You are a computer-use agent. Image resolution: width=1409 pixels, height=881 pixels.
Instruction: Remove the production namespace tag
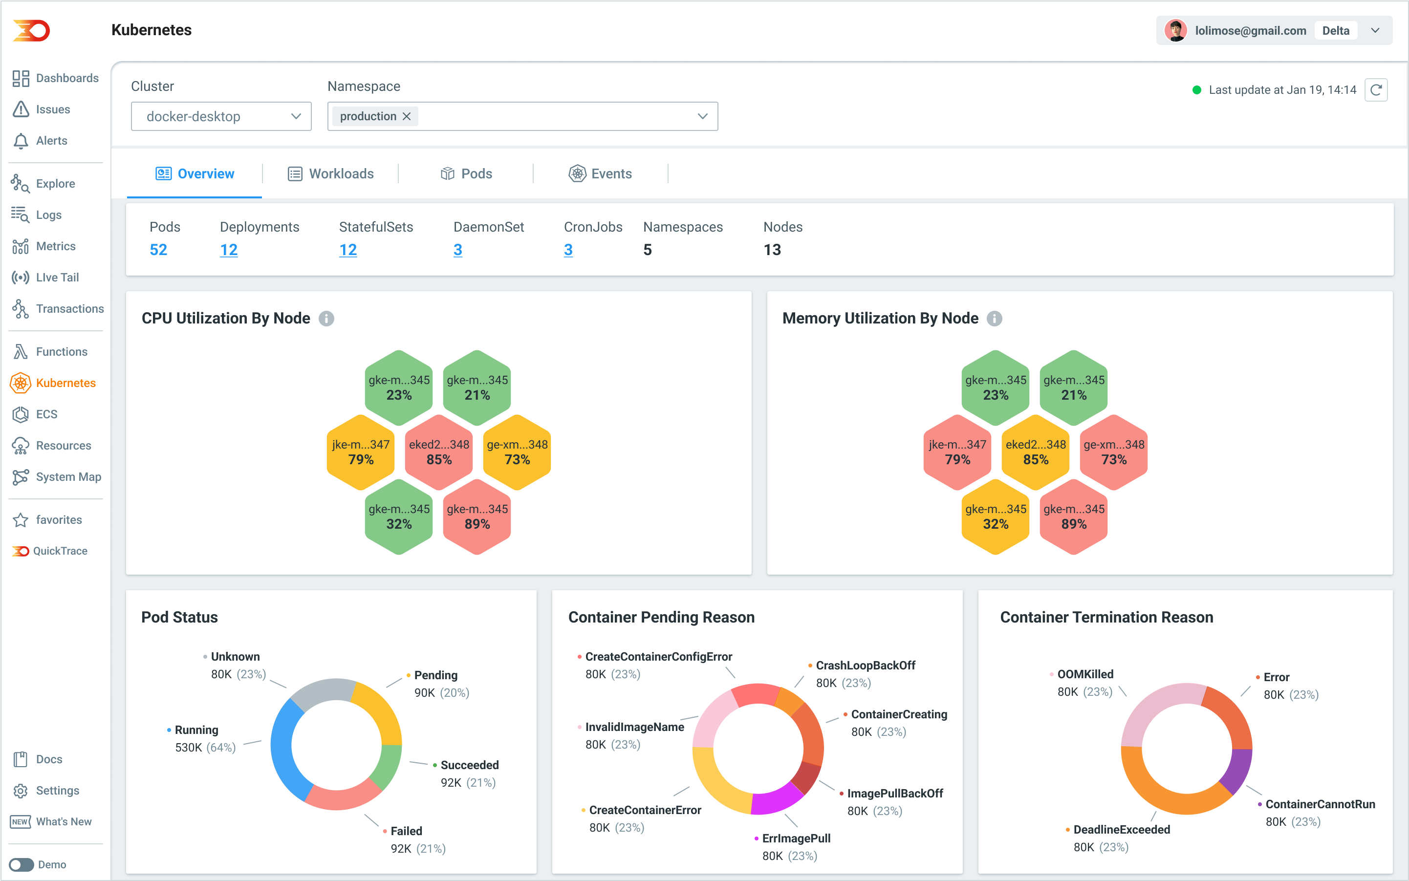407,116
